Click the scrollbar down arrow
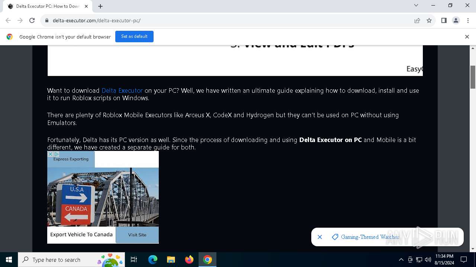This screenshot has height=267, width=476. [x=473, y=249]
